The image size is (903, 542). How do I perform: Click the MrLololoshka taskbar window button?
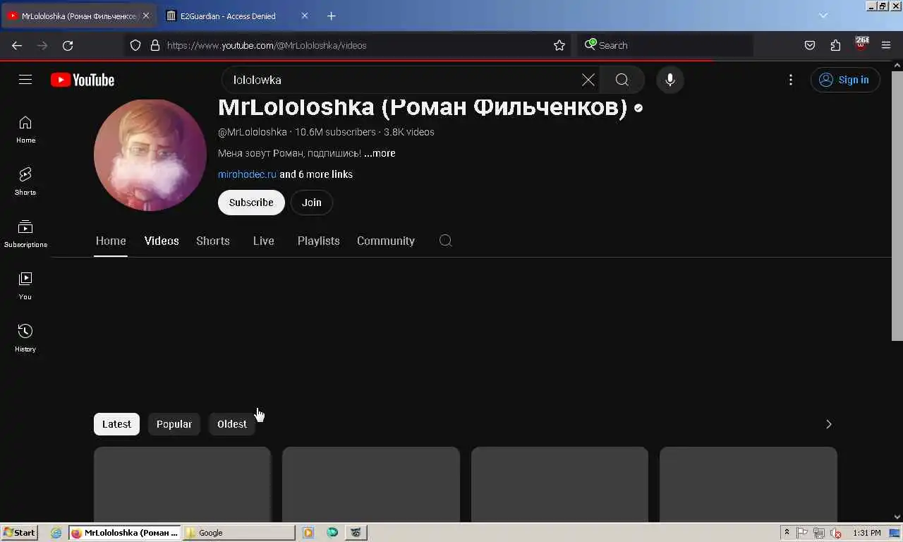125,533
